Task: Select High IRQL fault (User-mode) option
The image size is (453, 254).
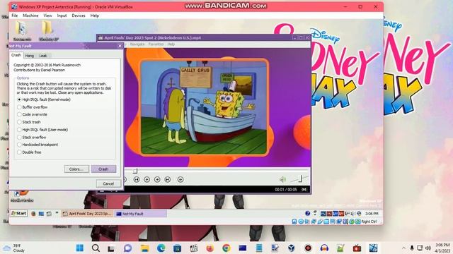Action: pyautogui.click(x=42, y=130)
